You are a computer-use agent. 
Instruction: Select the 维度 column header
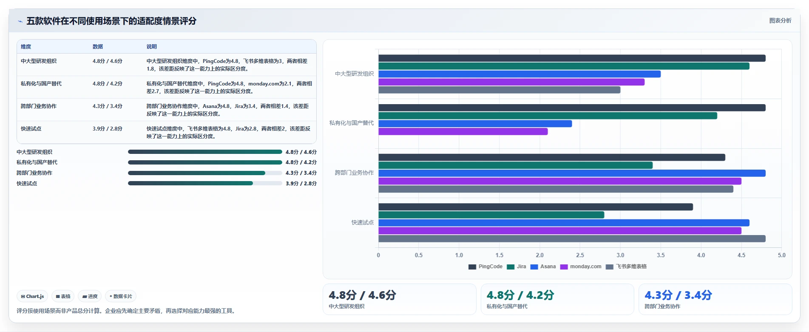tap(26, 47)
